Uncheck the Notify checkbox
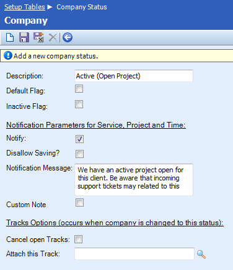The height and width of the screenshot is (270, 233). click(79, 139)
